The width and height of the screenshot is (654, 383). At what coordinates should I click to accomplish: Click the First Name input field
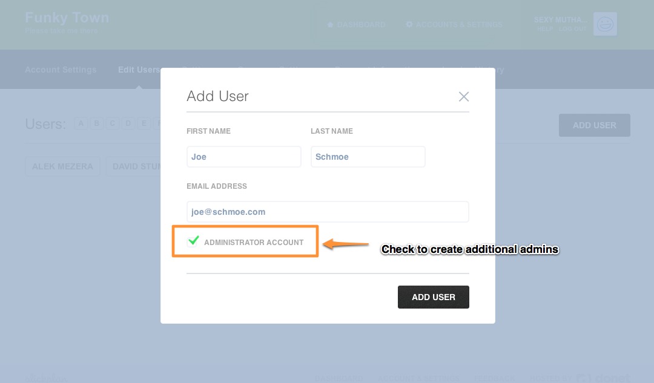(x=243, y=157)
